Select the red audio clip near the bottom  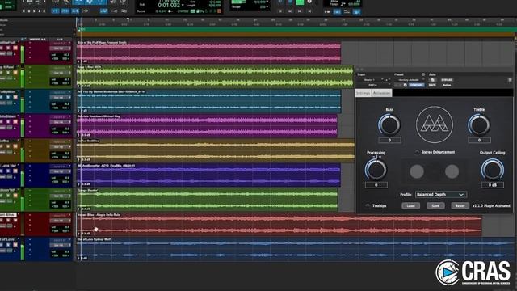pos(280,225)
